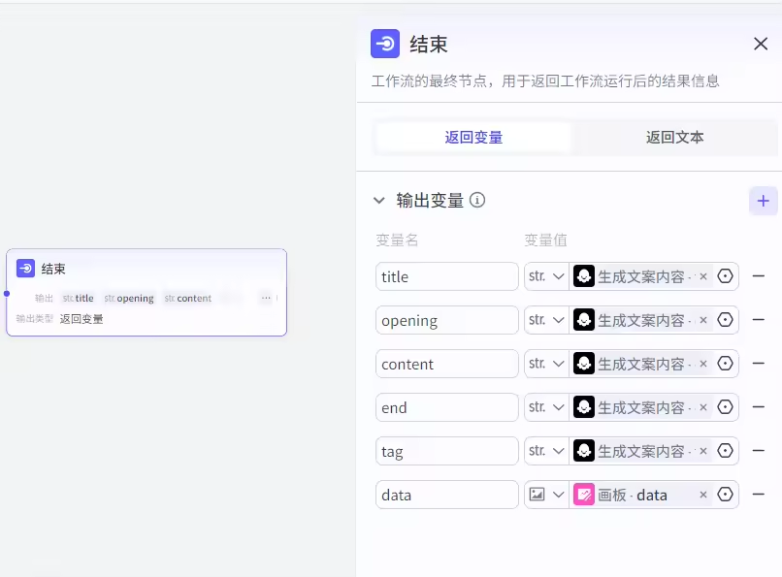Remove the title variable row with minus icon
This screenshot has height=577, width=782.
[x=759, y=276]
